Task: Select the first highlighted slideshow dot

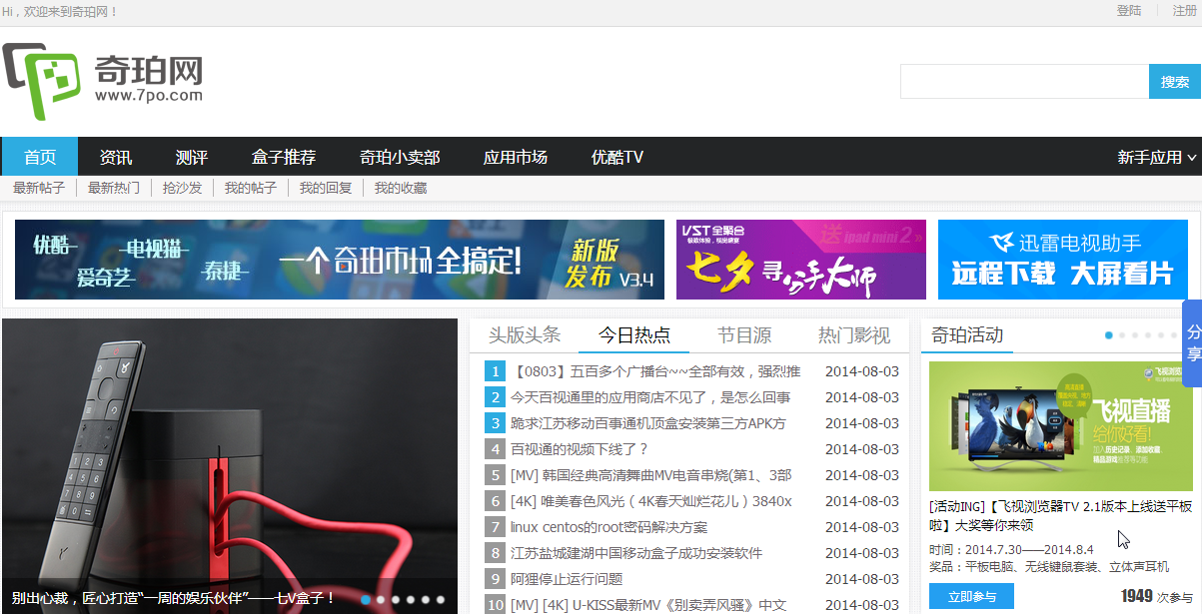Action: click(x=367, y=600)
